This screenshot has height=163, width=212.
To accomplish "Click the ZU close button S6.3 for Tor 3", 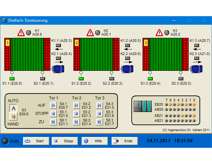I will [99, 122].
